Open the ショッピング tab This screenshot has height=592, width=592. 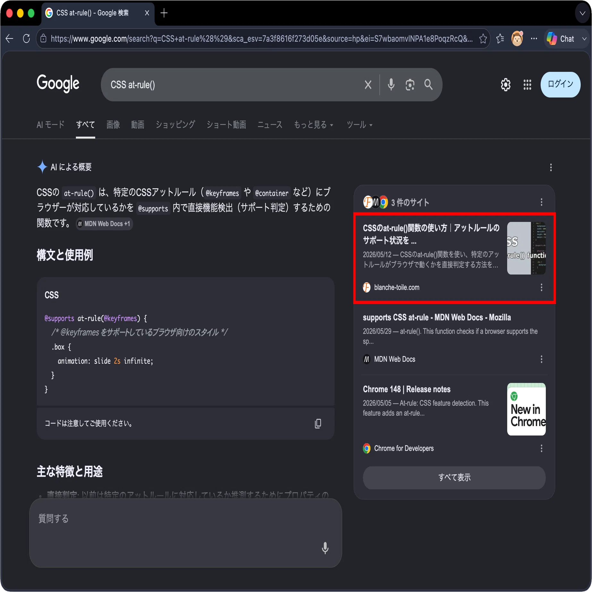175,125
